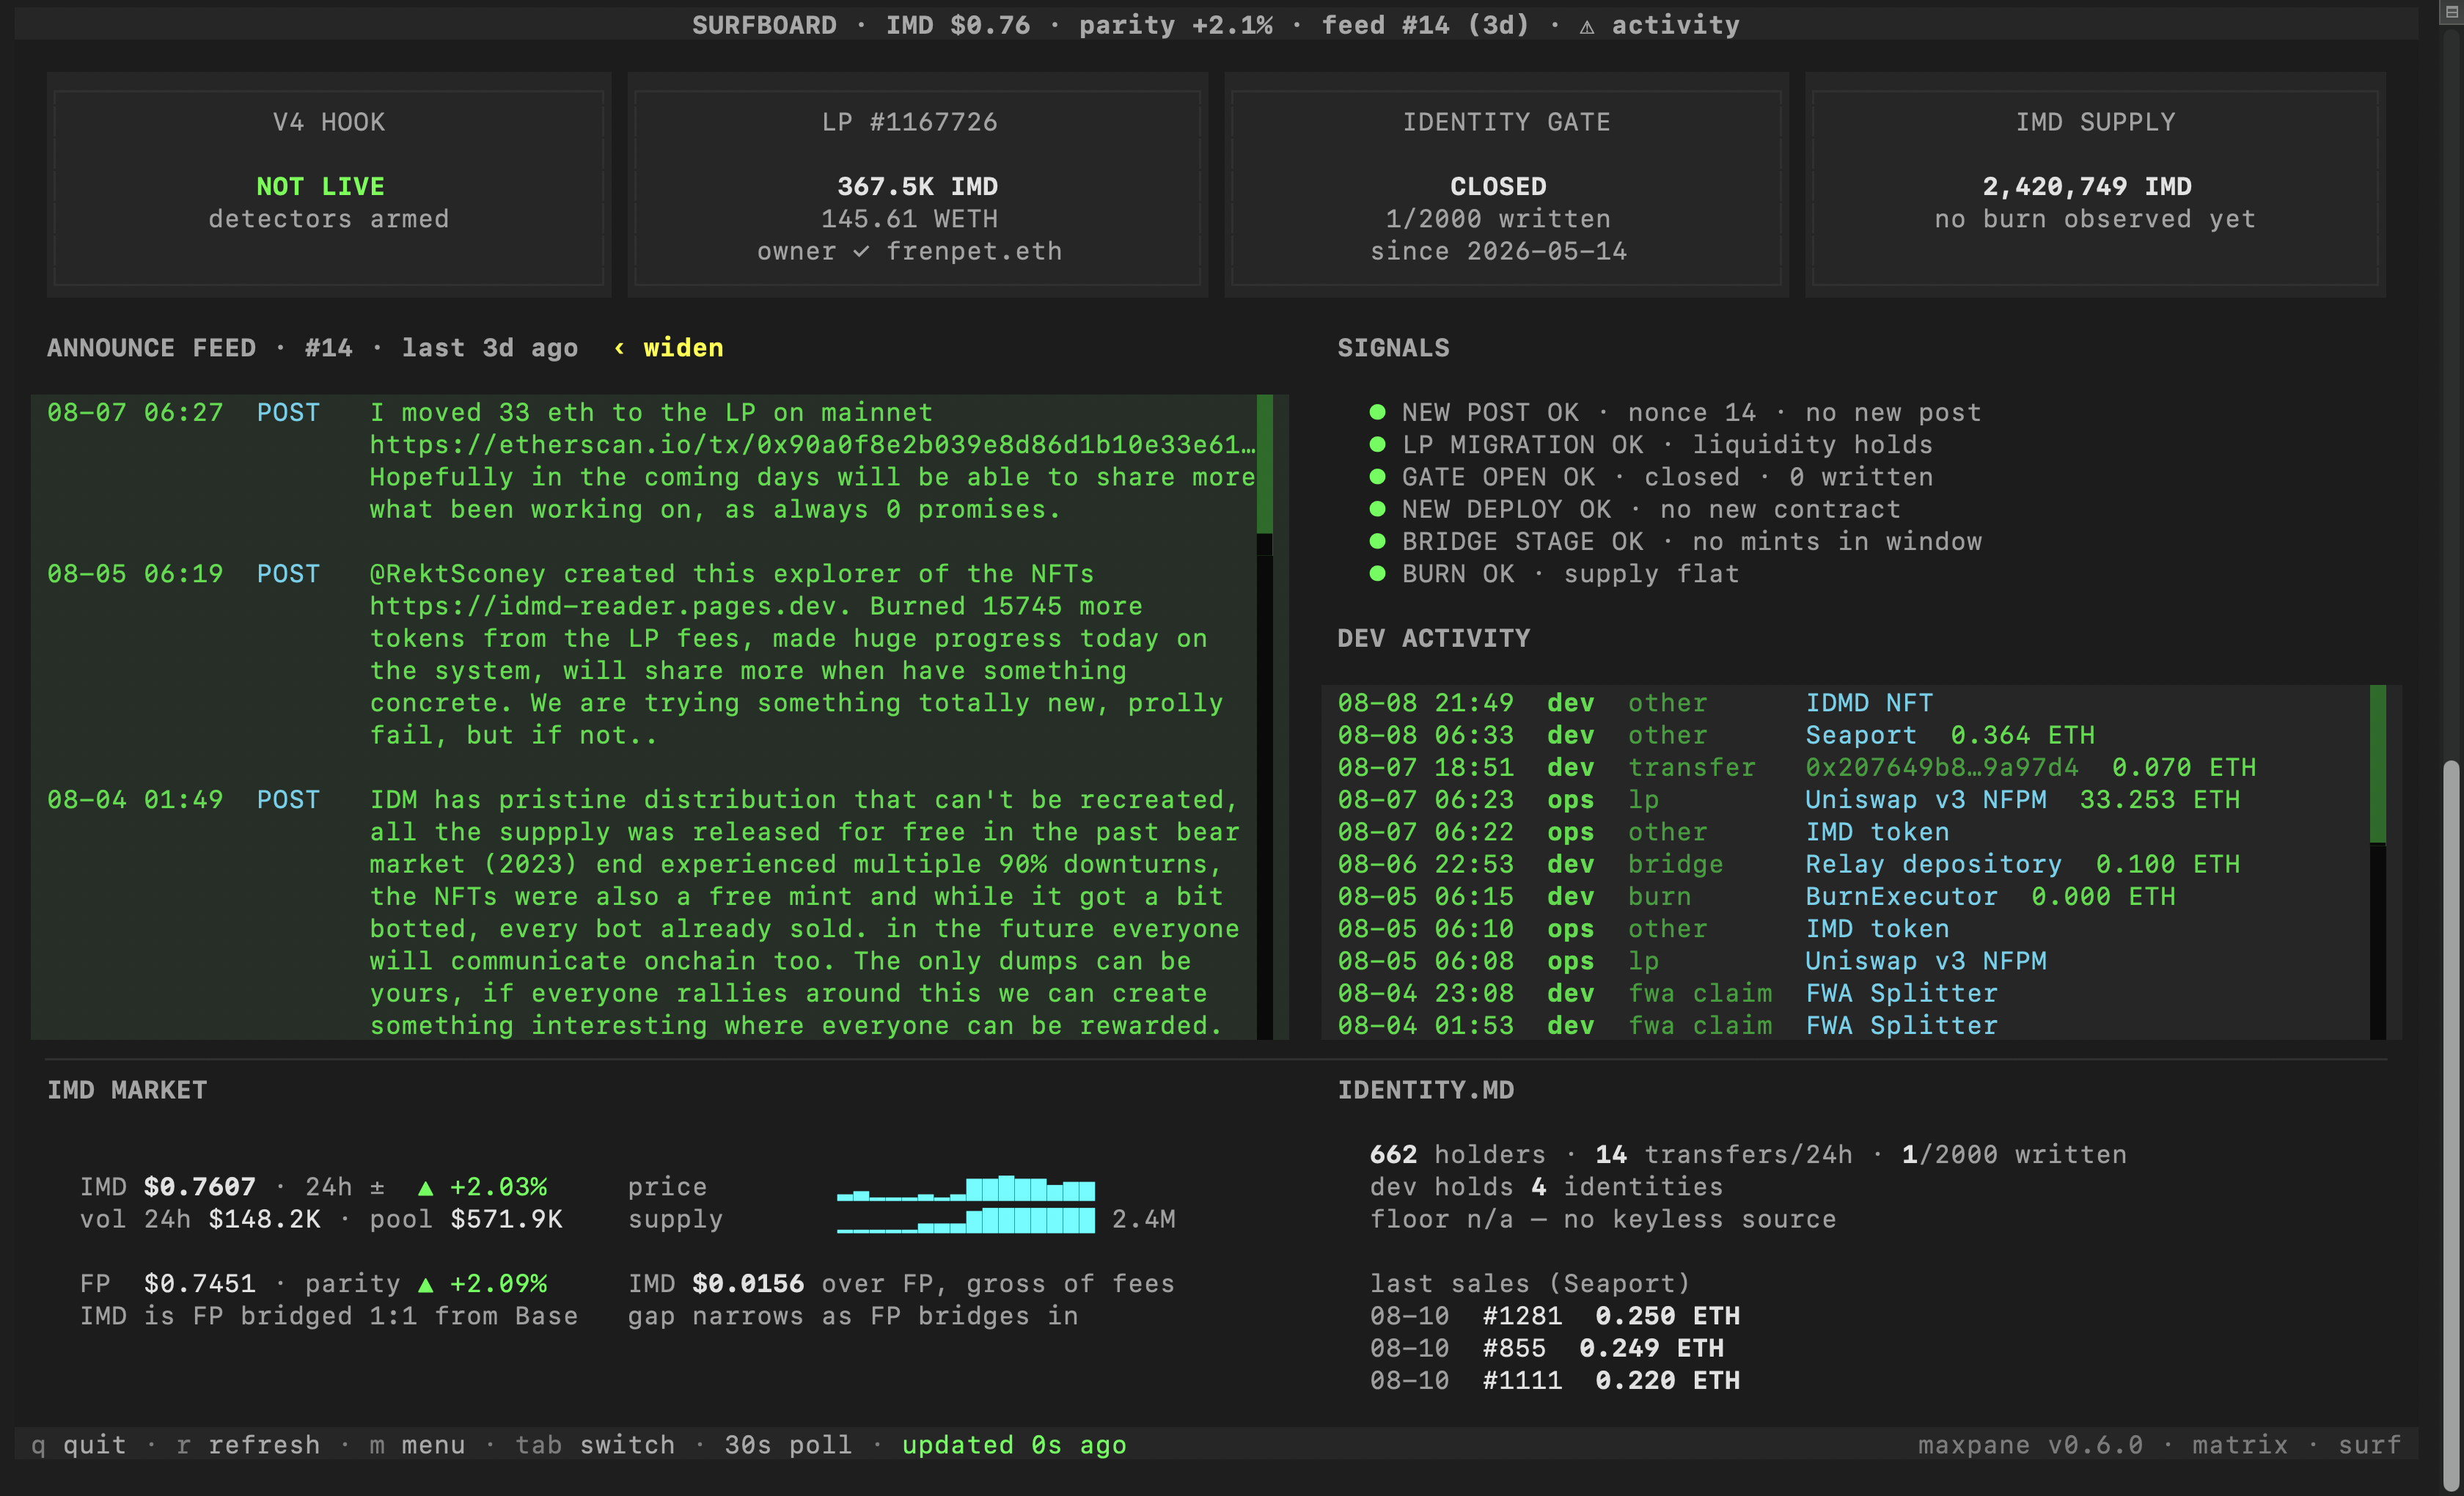Click the supply sparkline chart
This screenshot has height=1496, width=2464.
point(965,1220)
